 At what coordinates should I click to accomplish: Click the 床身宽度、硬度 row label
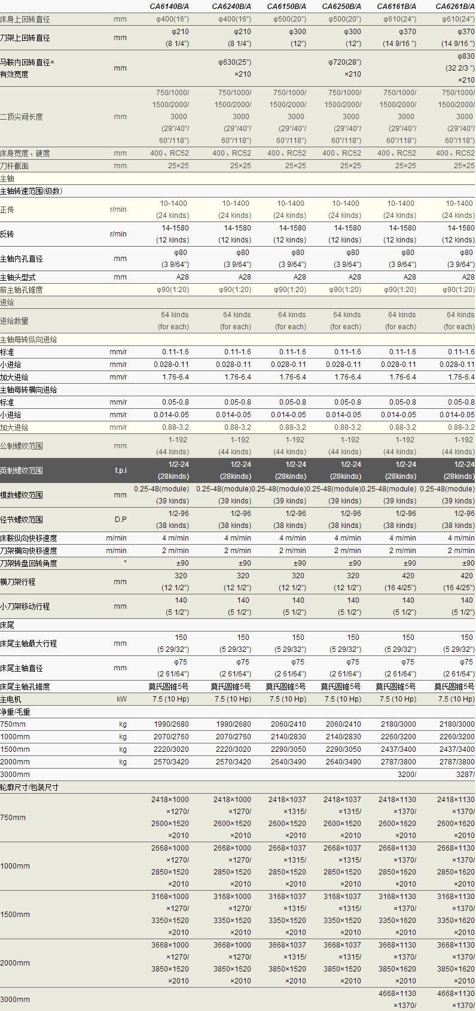[25, 153]
